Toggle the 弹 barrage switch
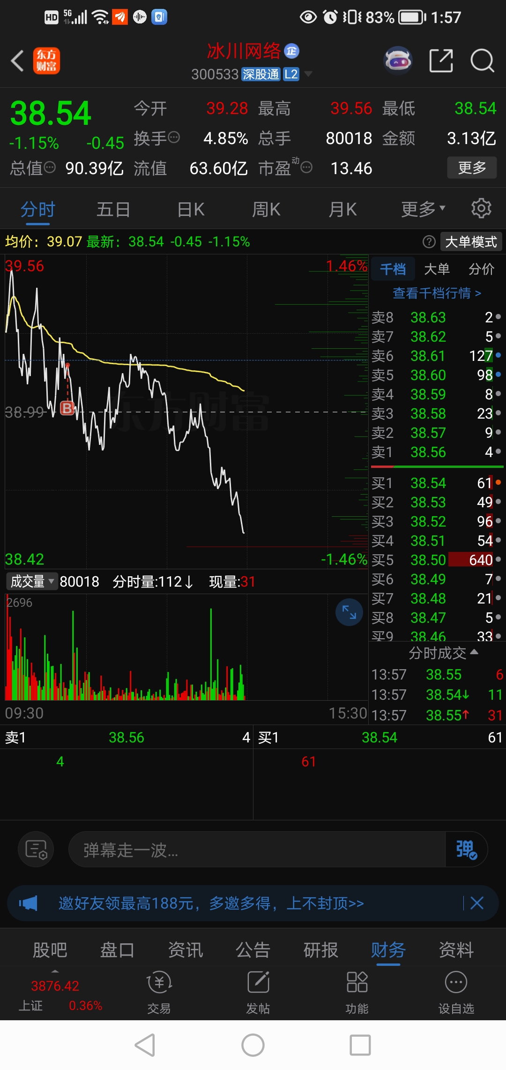 click(x=466, y=849)
